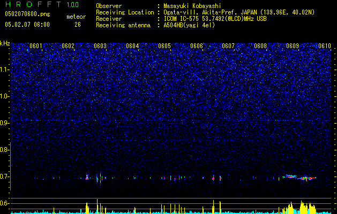337x214 pixels.
Task: Click the Observer label
Action: tap(109, 6)
